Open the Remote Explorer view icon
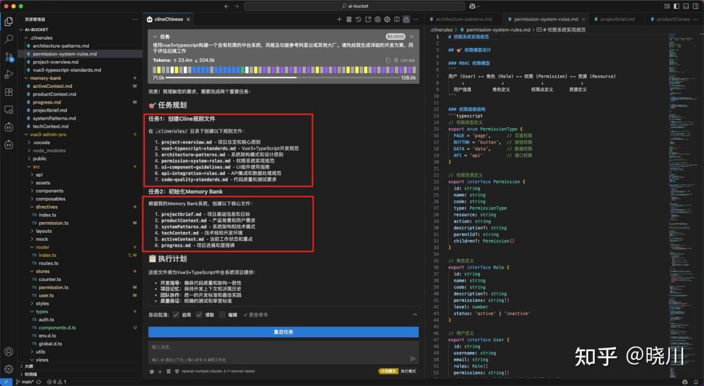This screenshot has height=386, width=704. click(x=9, y=110)
